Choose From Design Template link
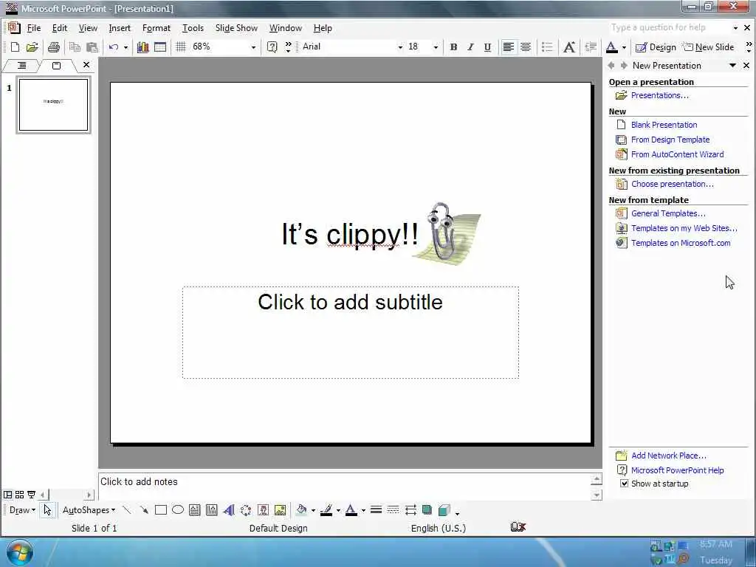The image size is (756, 567). (670, 140)
